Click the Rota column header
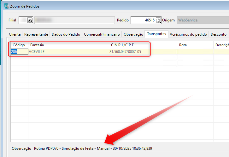 pyautogui.click(x=195, y=45)
